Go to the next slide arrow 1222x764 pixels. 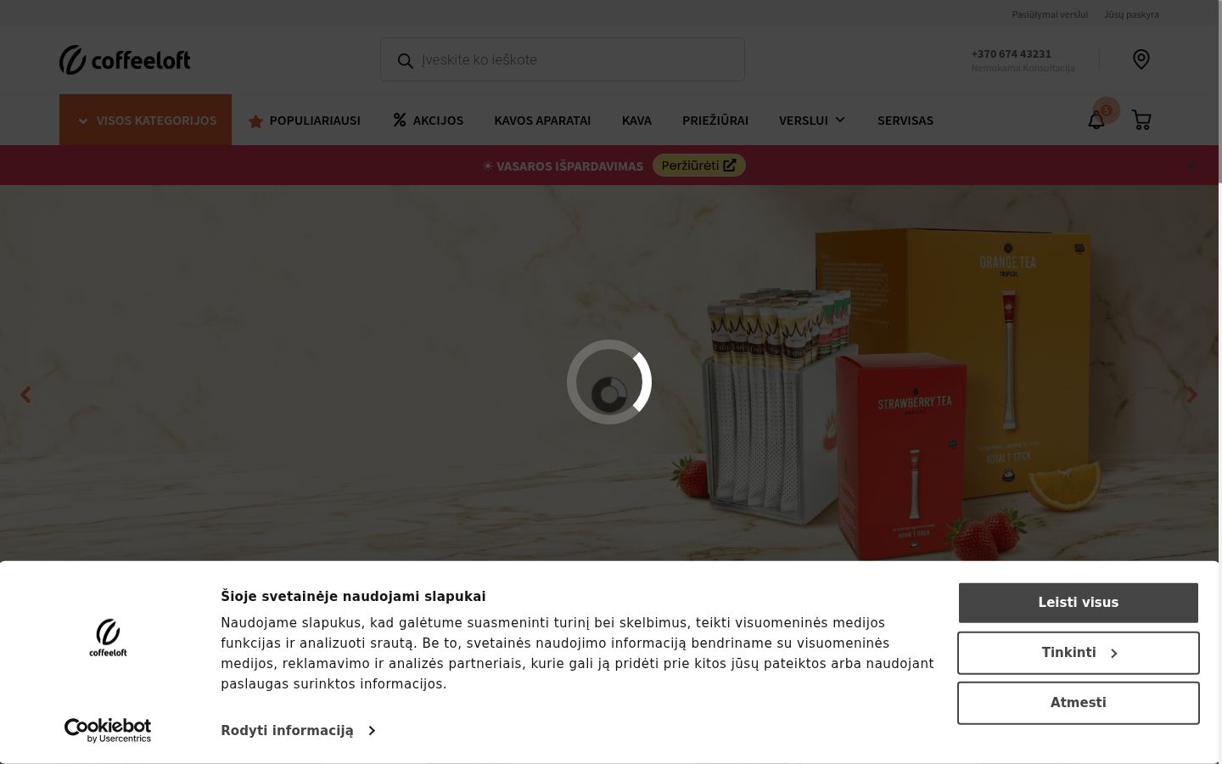(1192, 395)
